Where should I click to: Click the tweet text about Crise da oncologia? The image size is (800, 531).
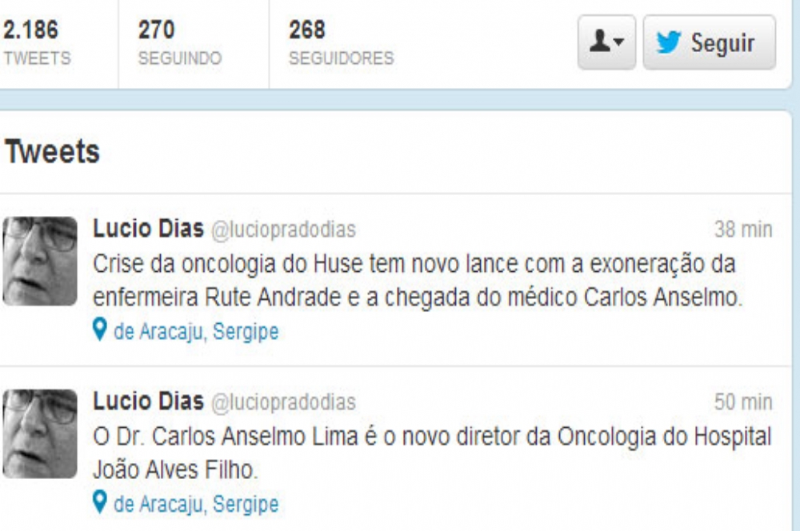click(x=418, y=281)
